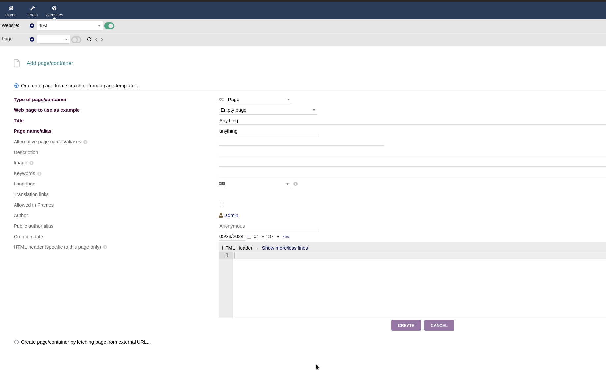Image resolution: width=606 pixels, height=370 pixels.
Task: Open the Language selection dropdown
Action: 258,184
